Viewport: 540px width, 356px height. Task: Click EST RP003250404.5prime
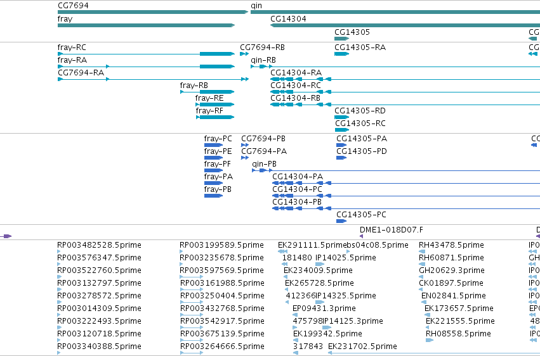(223, 296)
